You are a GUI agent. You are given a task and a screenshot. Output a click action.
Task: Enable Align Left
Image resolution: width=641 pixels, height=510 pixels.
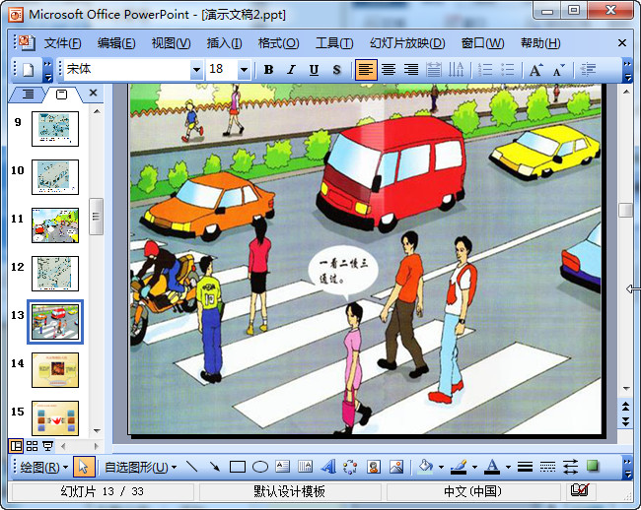tap(366, 70)
